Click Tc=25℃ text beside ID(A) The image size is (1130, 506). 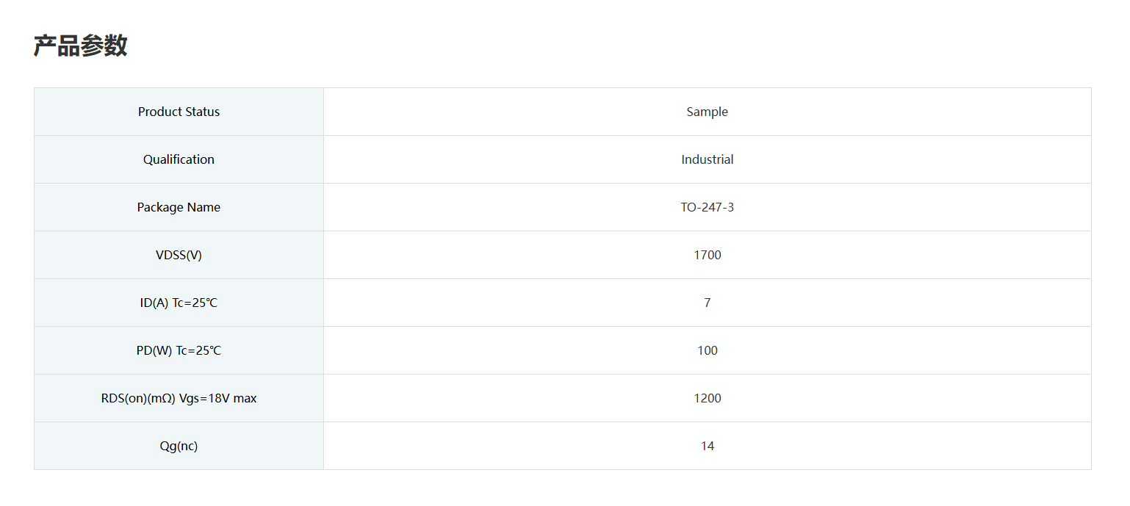coord(195,303)
